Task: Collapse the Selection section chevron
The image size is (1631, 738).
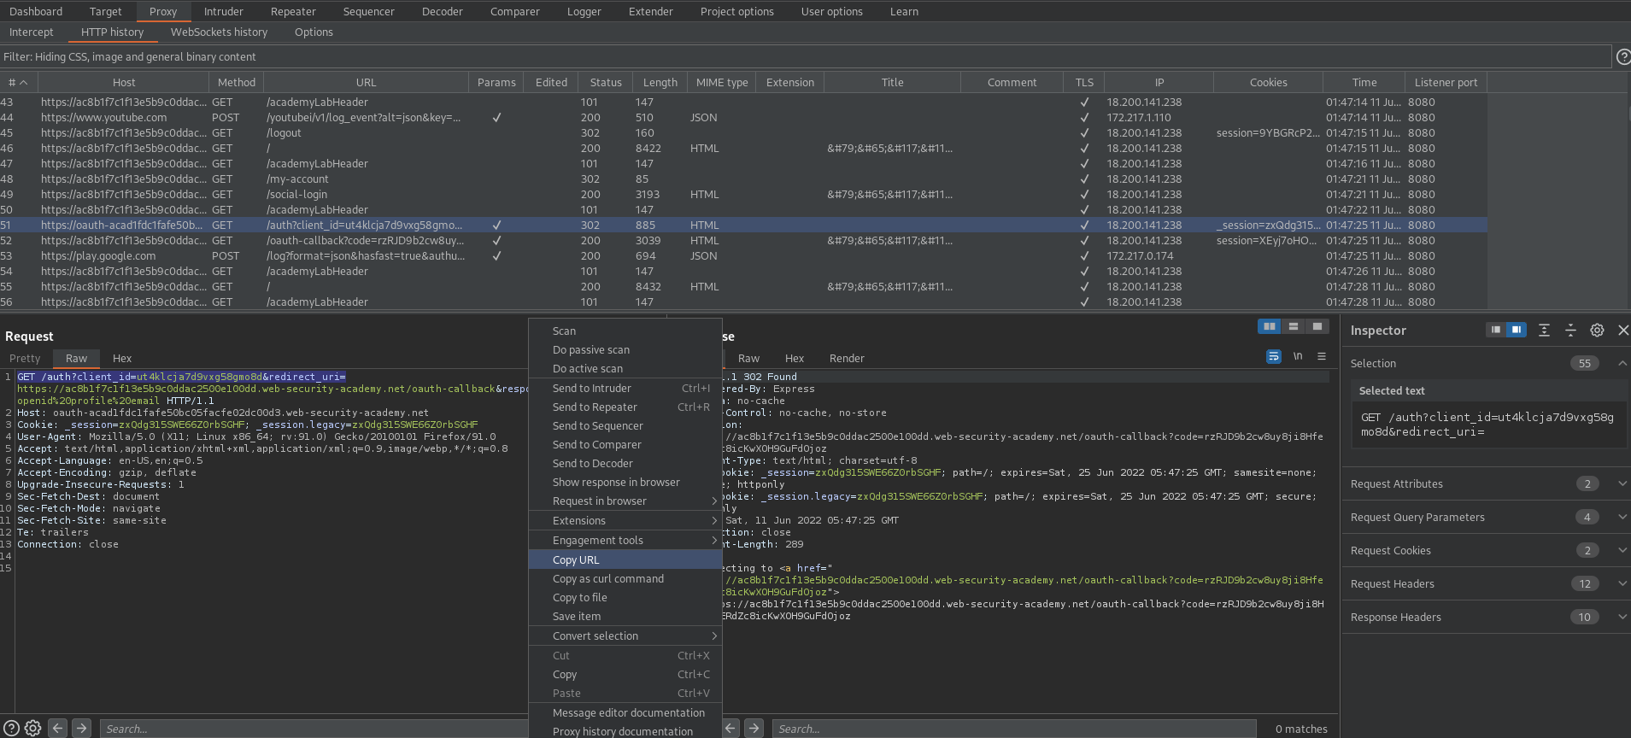Action: point(1622,363)
